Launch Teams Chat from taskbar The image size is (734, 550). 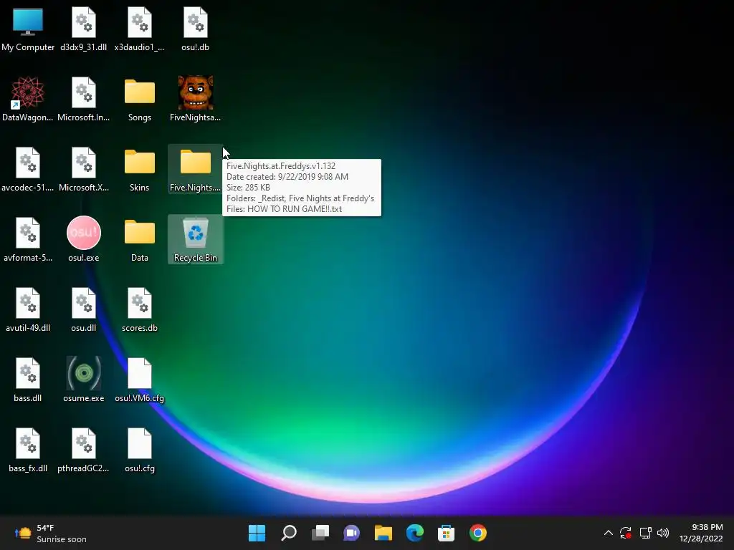351,533
